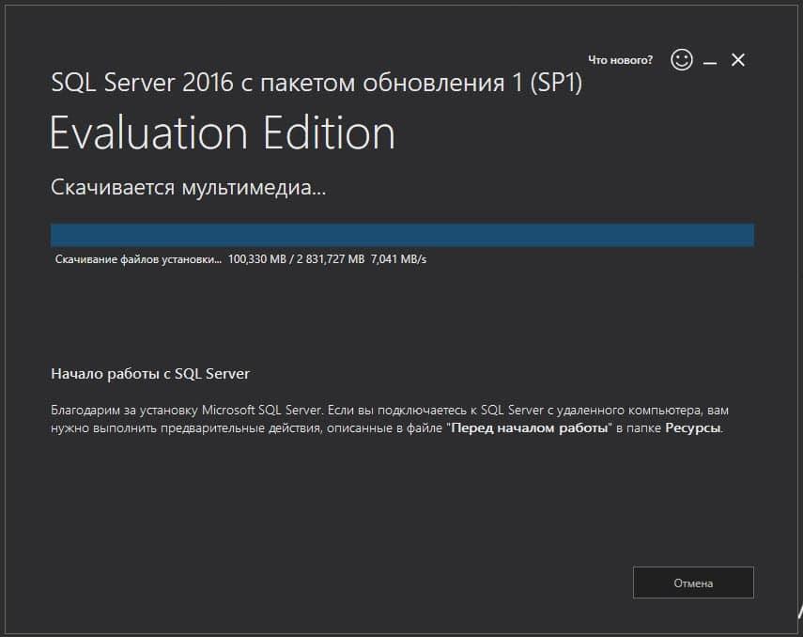Open the Что нового? link
Image resolution: width=803 pixels, height=637 pixels.
[x=620, y=58]
